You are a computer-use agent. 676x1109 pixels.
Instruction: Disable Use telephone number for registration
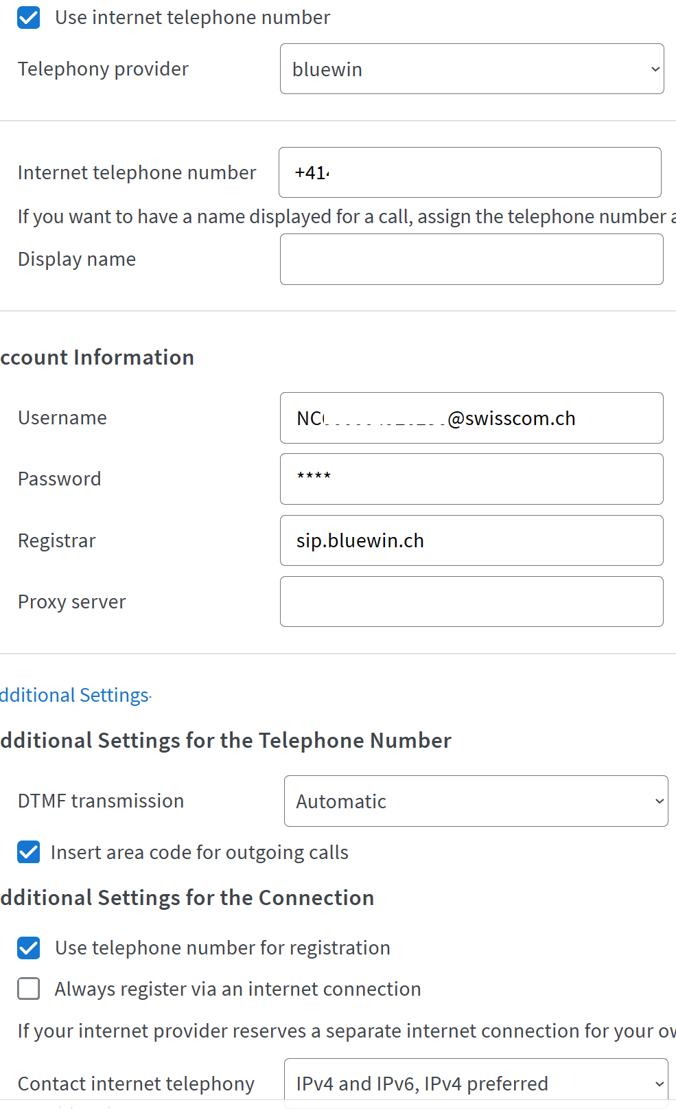pyautogui.click(x=29, y=948)
